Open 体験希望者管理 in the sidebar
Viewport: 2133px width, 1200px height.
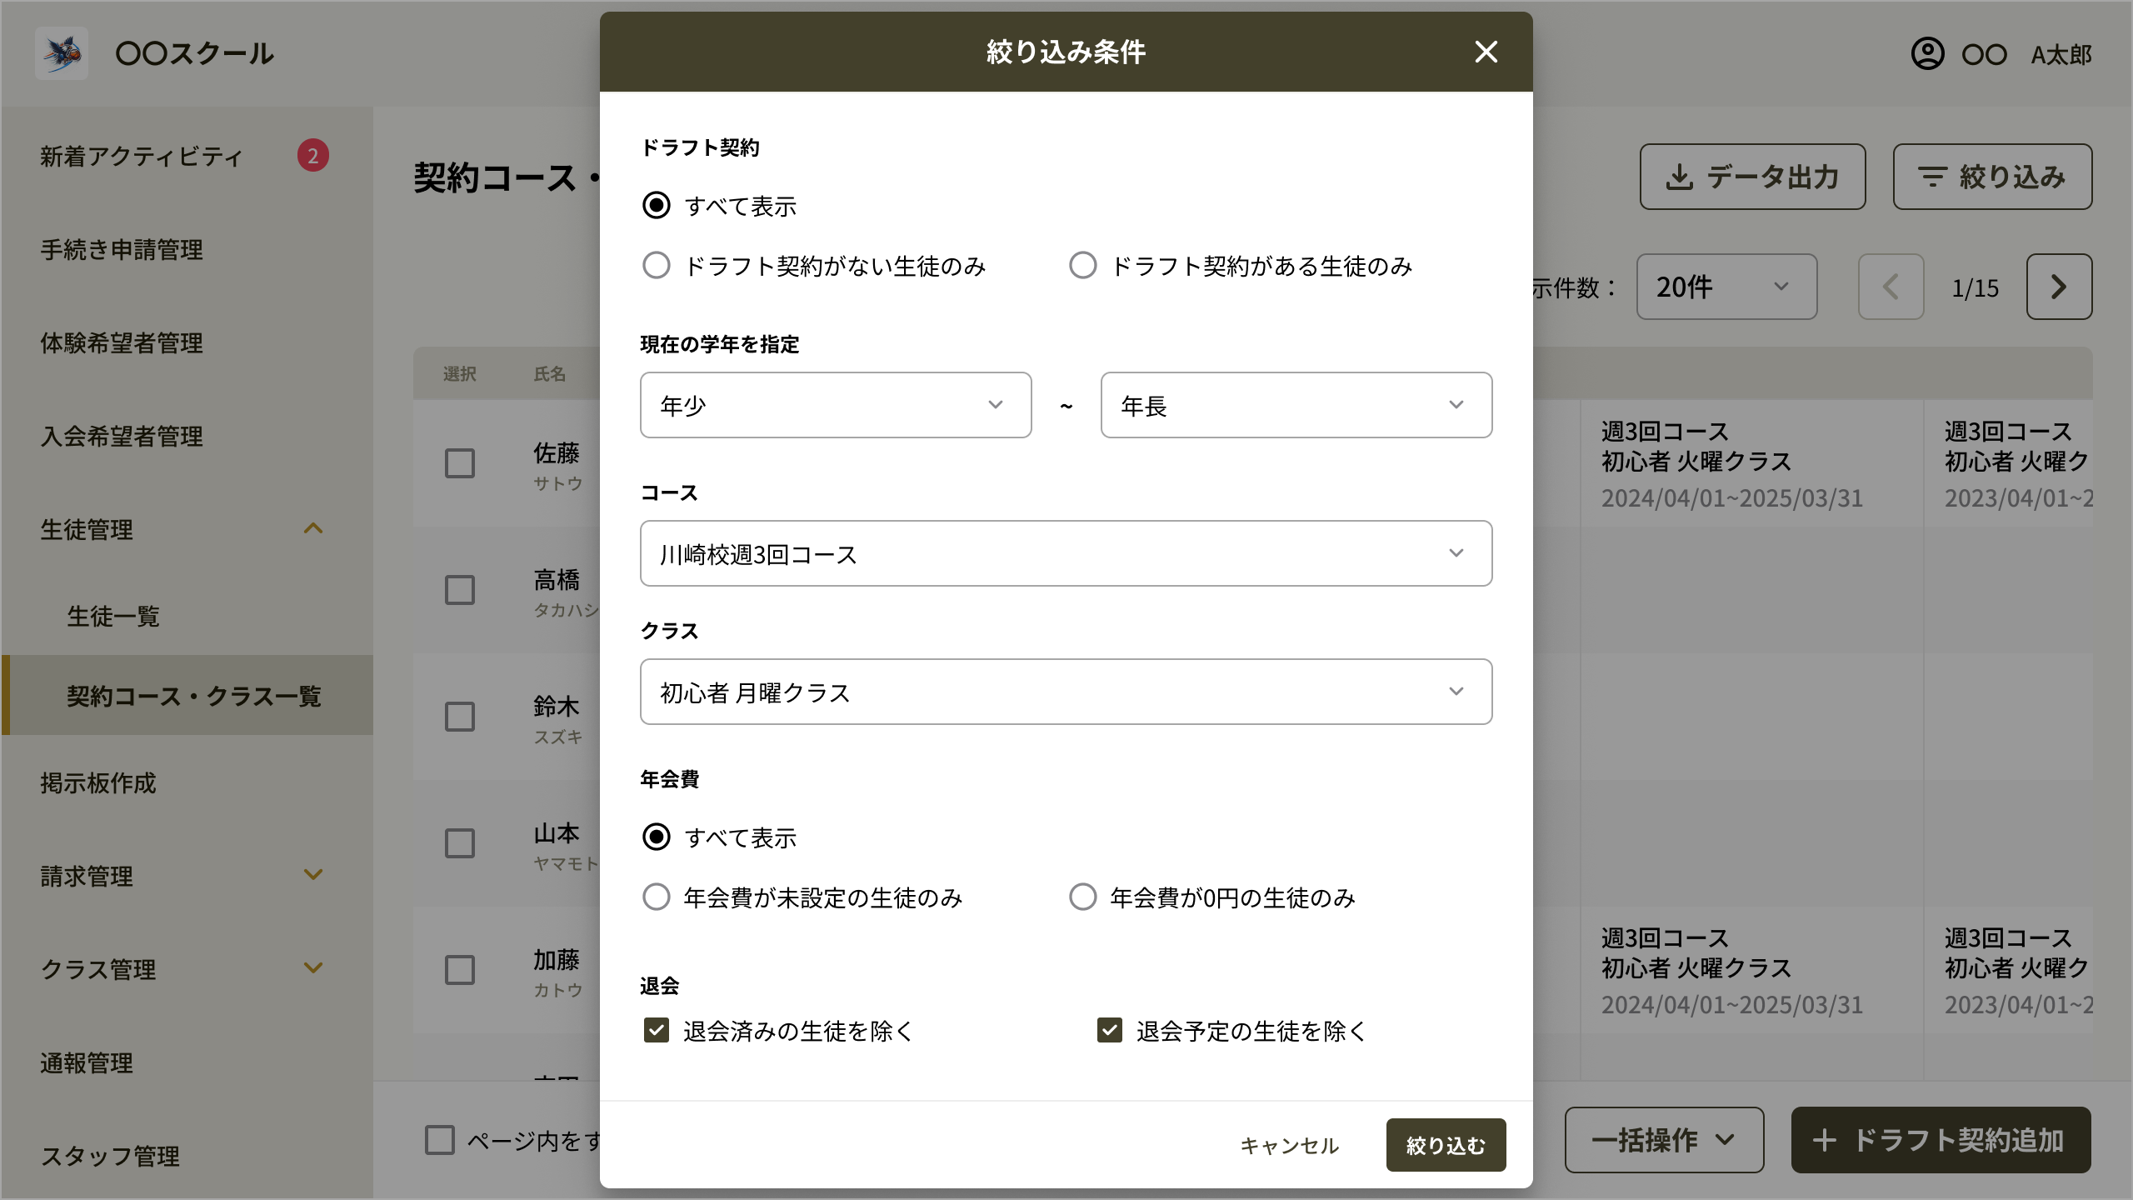(122, 342)
